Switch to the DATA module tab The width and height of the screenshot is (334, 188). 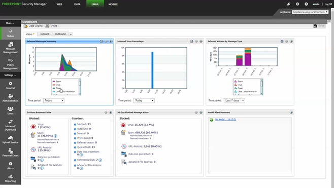point(77,4)
